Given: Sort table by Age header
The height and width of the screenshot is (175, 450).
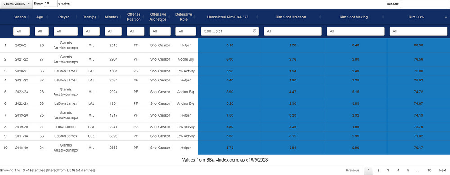Looking at the screenshot, I should (40, 17).
